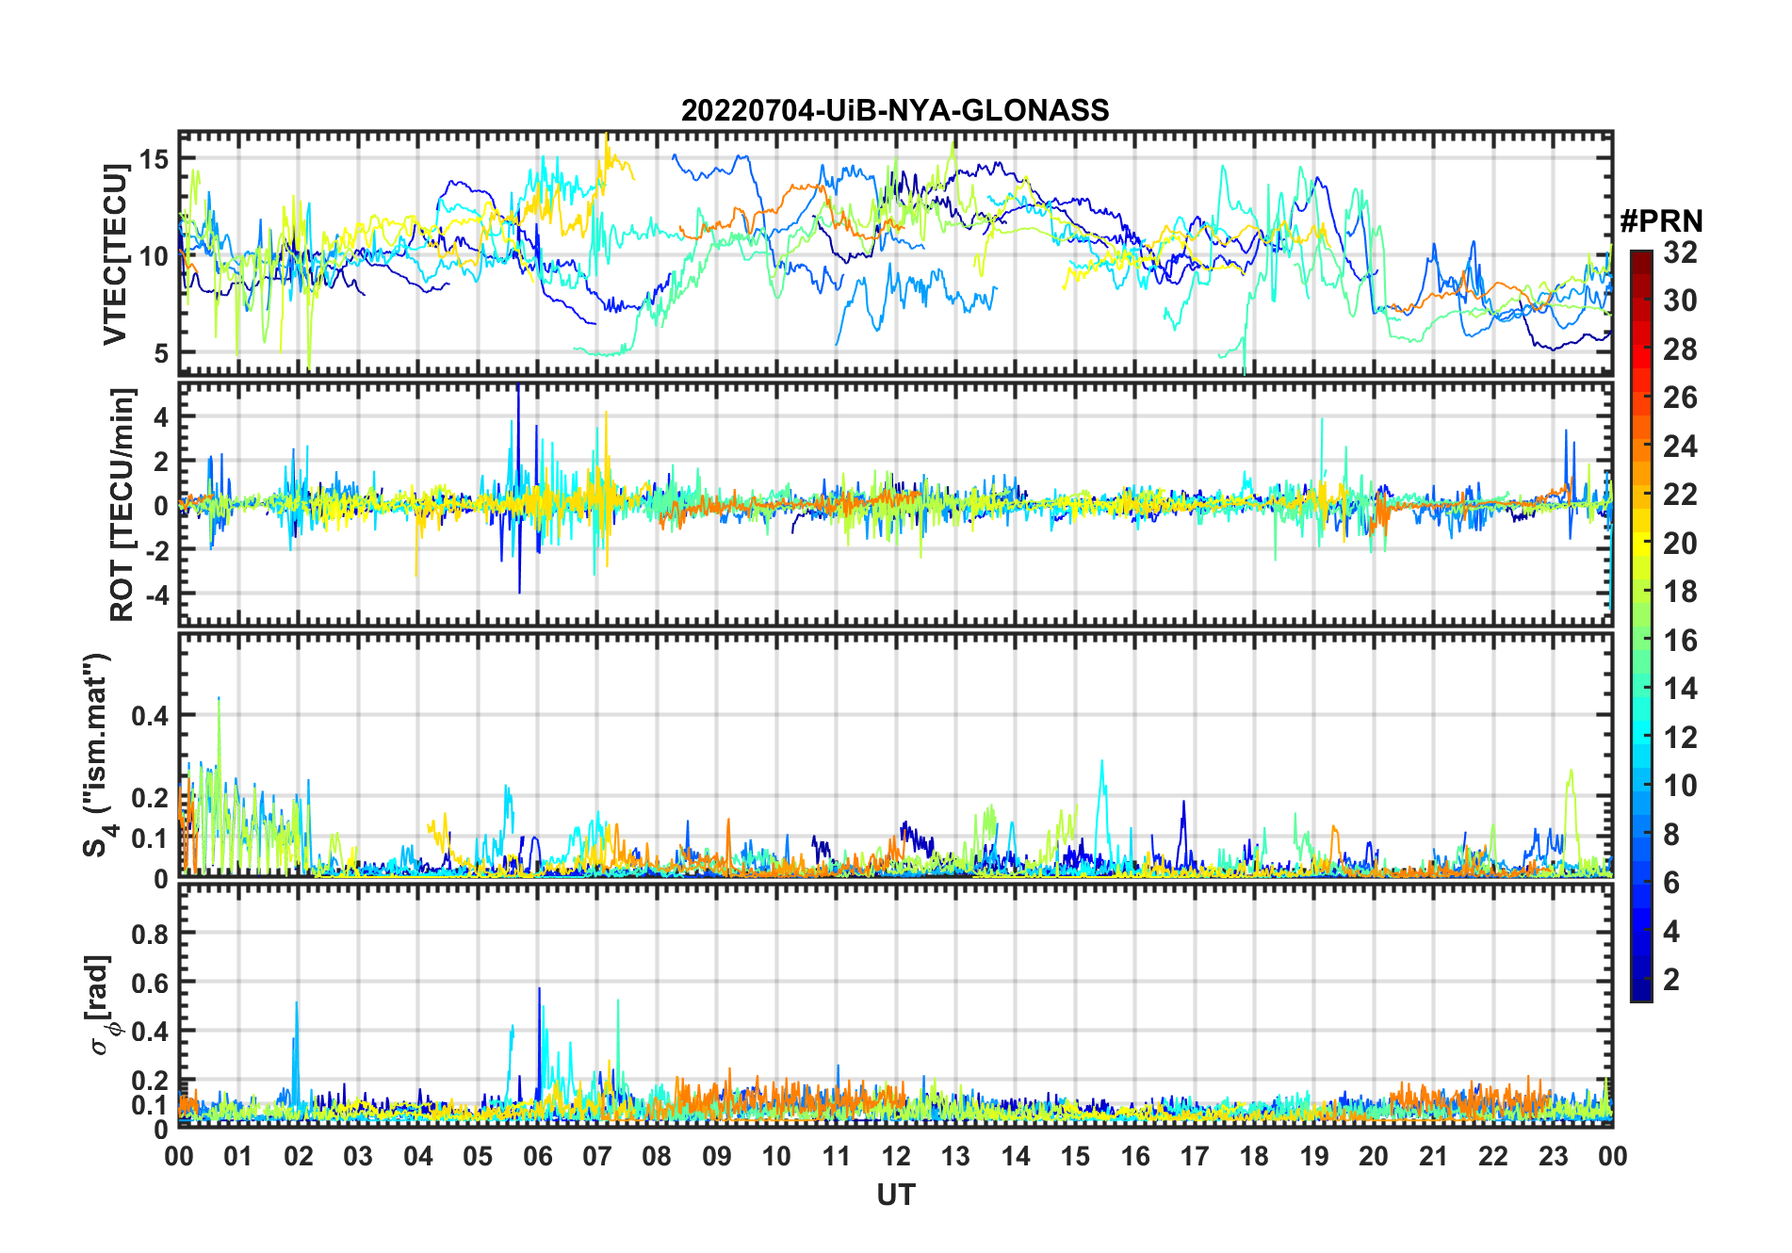Select hour label 02 on UT axis
The image size is (1792, 1253).
coord(299,1157)
